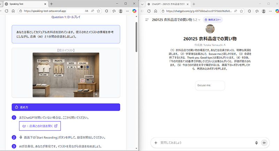Select the Speaking Test browser tab

(25, 4)
